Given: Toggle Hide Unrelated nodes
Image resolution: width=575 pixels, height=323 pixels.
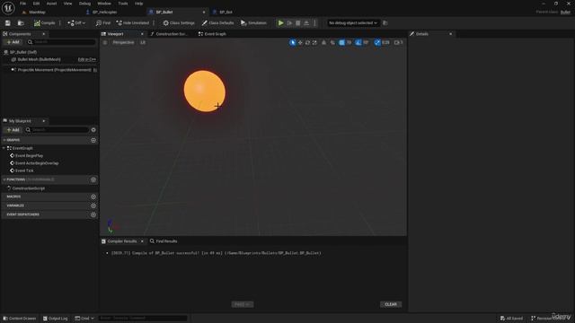Looking at the screenshot, I should pyautogui.click(x=133, y=23).
